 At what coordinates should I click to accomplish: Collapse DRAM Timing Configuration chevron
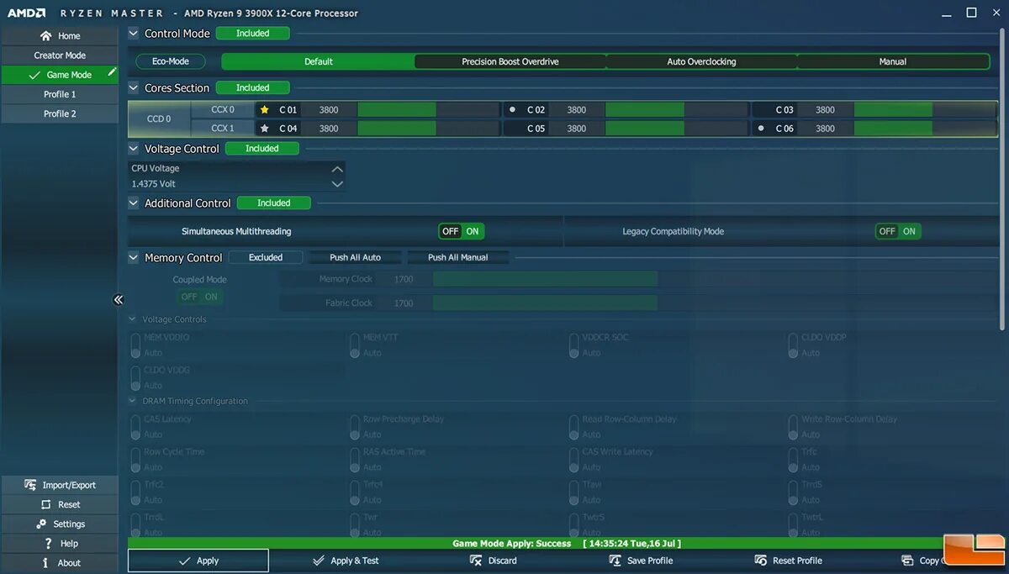[132, 401]
